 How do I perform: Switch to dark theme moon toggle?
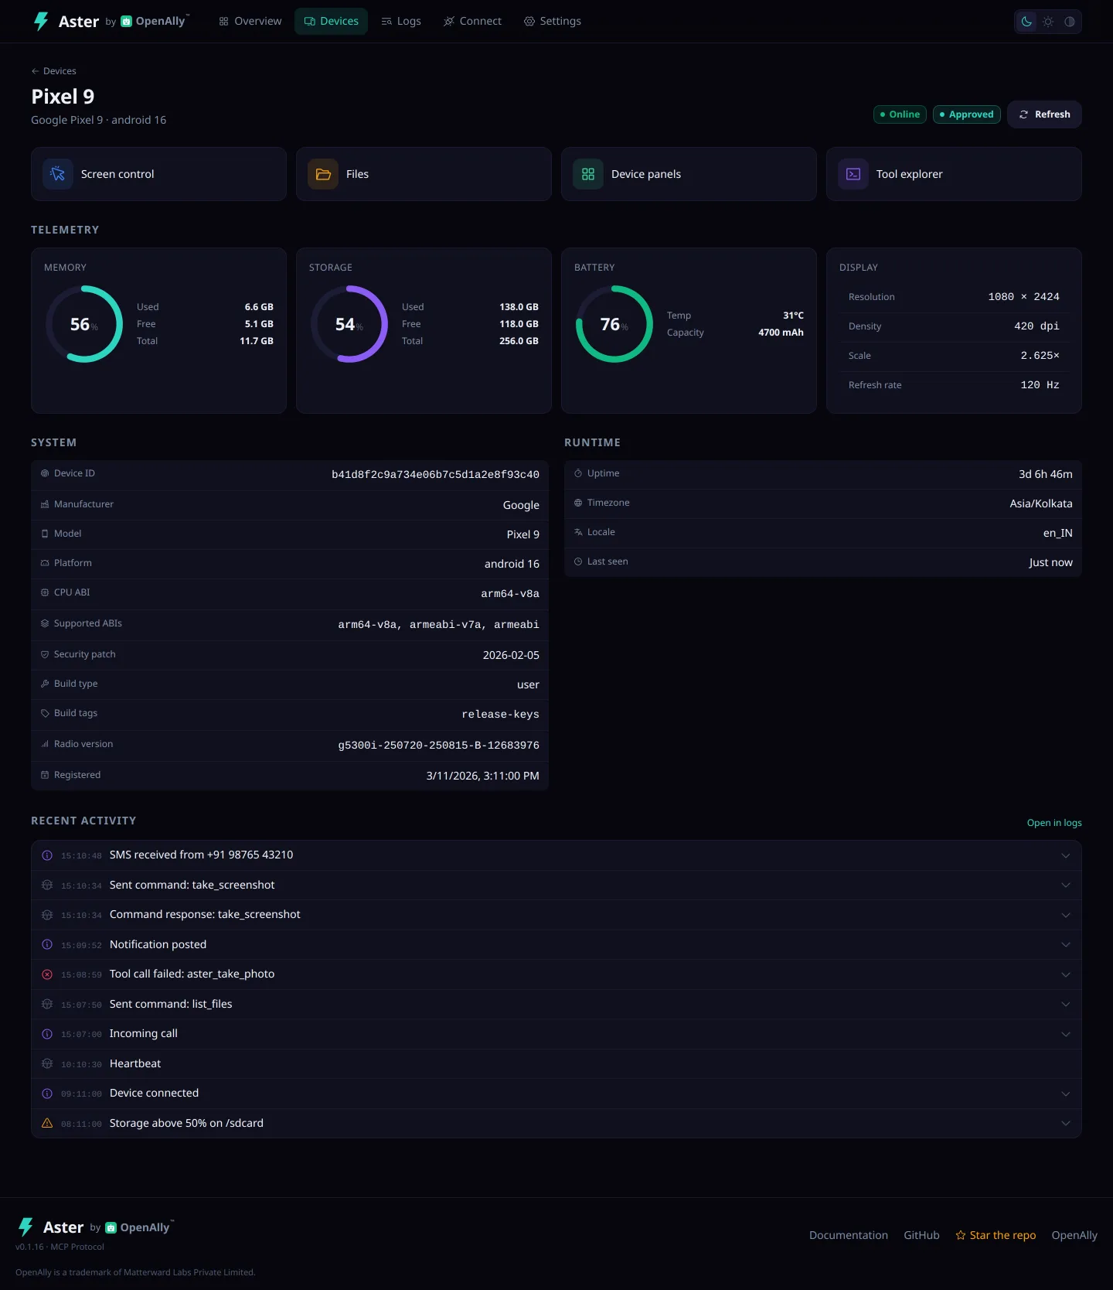[x=1026, y=22]
